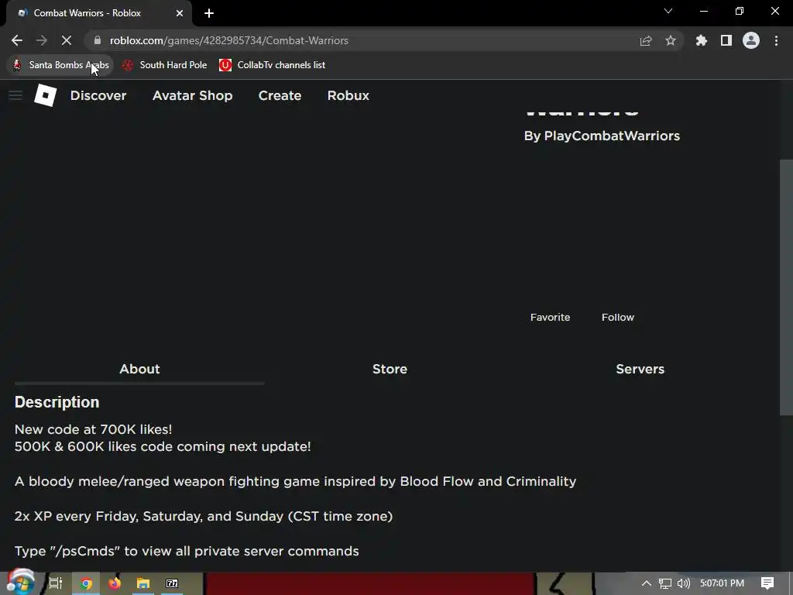Open File Explorer from taskbar
This screenshot has width=793, height=595.
tap(143, 583)
